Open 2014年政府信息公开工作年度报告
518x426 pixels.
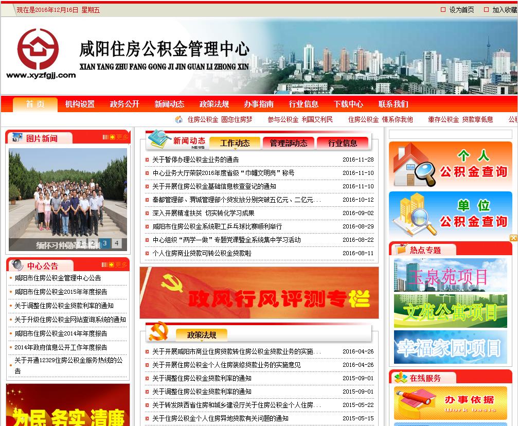click(x=61, y=347)
